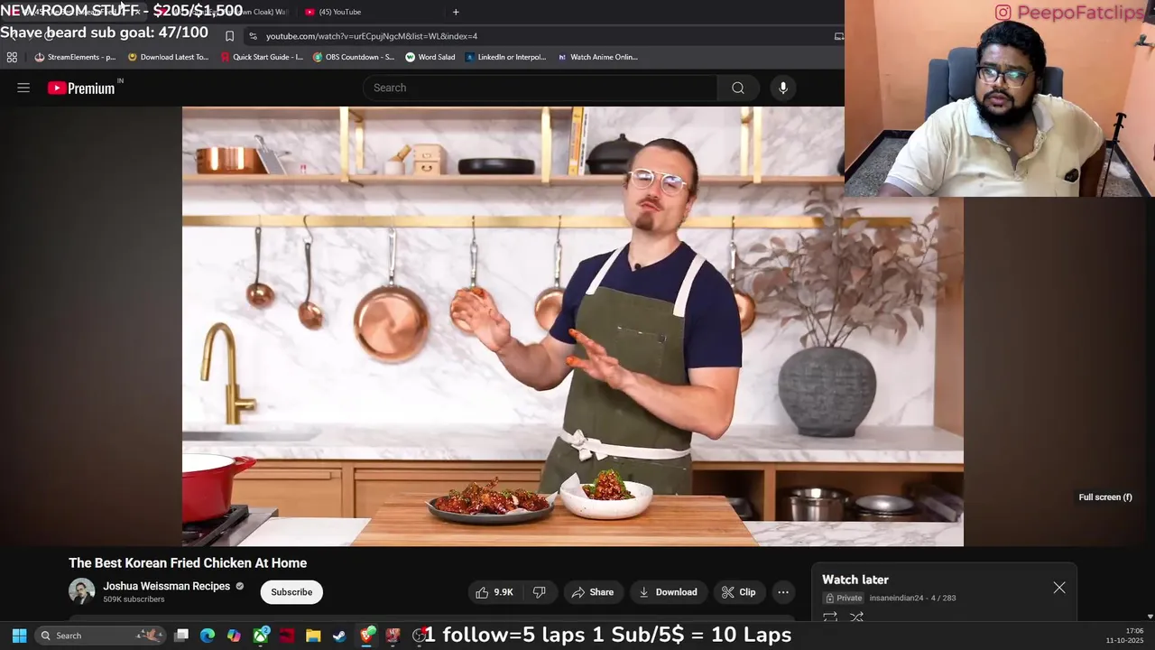Click insaneindian24 - 4 / 283 playlist info
This screenshot has height=650, width=1155.
click(x=912, y=598)
